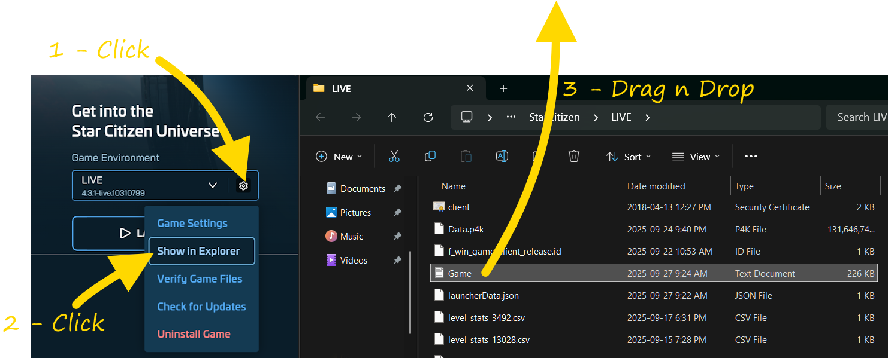
Task: Click the Refresh icon in Explorer
Action: click(428, 118)
